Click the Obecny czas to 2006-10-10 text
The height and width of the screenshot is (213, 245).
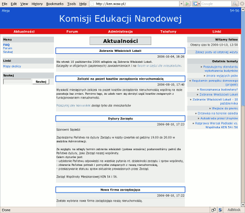[214, 45]
